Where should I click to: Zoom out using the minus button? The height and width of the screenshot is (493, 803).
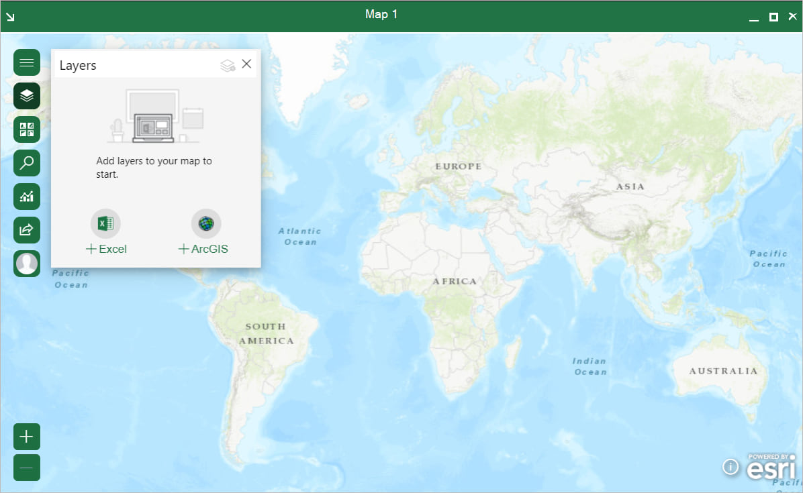[26, 467]
